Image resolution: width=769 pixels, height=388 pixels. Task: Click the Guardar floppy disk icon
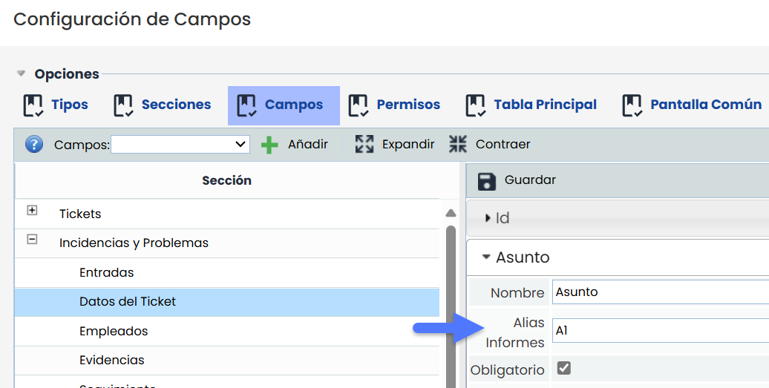[x=486, y=180]
